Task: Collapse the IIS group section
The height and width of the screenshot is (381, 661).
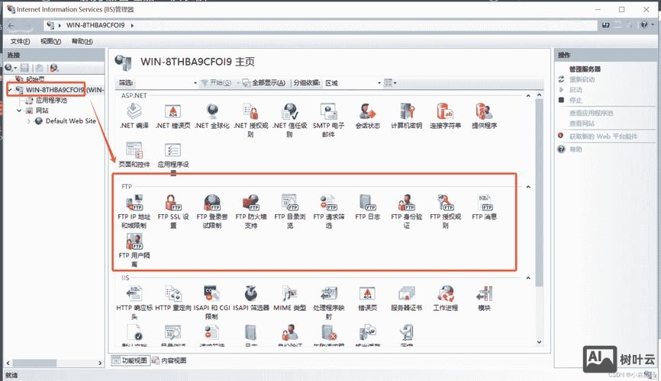Action: pyautogui.click(x=527, y=278)
